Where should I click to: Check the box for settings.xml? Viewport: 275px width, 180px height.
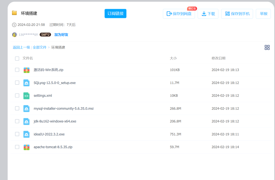point(17,95)
